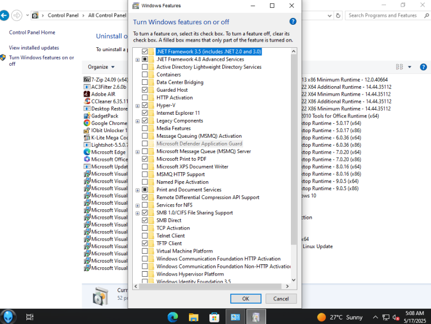Click the 7-Zip program icon in list
Screen dimensions: 431x324
(x=87, y=79)
